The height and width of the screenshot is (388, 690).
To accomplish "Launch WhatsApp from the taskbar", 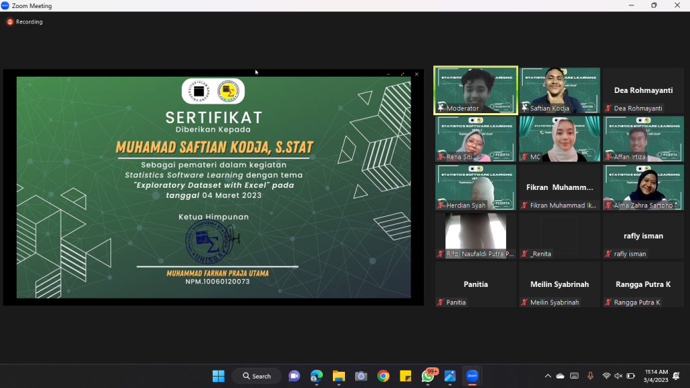I will pos(428,376).
